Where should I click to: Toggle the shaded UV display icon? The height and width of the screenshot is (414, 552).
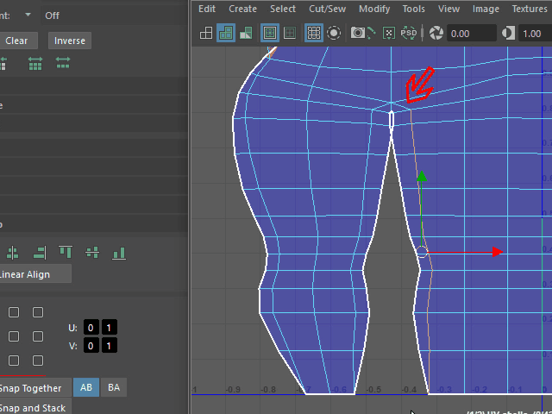click(226, 34)
